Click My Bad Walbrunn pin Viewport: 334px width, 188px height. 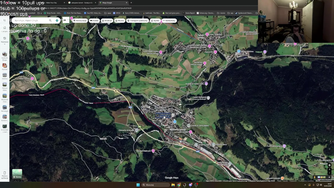[153, 151]
